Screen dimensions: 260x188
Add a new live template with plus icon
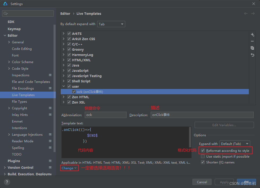[252, 35]
